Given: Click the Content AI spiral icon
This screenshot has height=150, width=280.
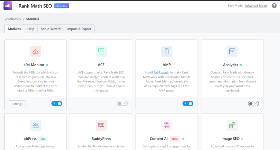Looking at the screenshot, I should pyautogui.click(x=167, y=125).
